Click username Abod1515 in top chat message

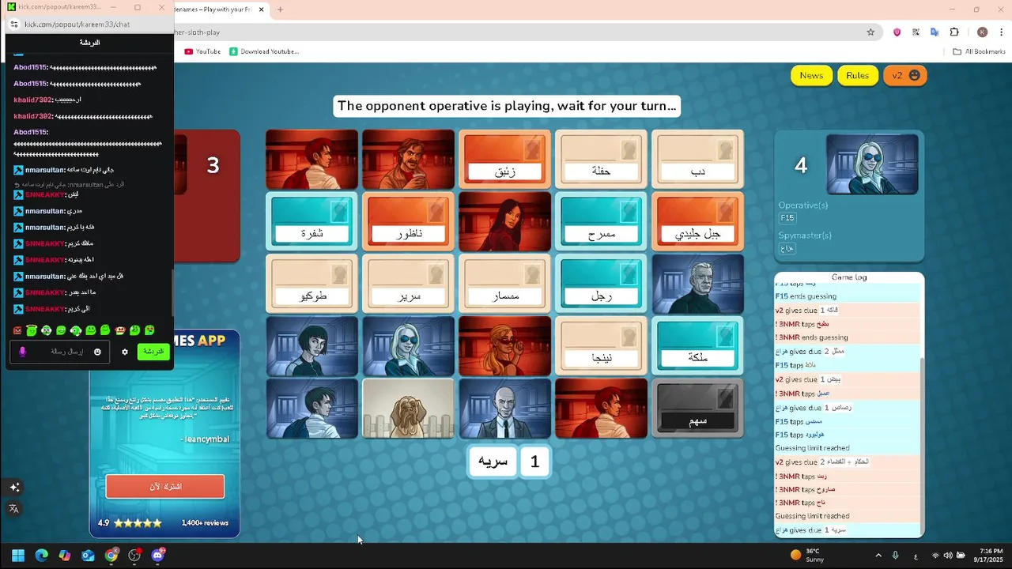click(x=30, y=67)
